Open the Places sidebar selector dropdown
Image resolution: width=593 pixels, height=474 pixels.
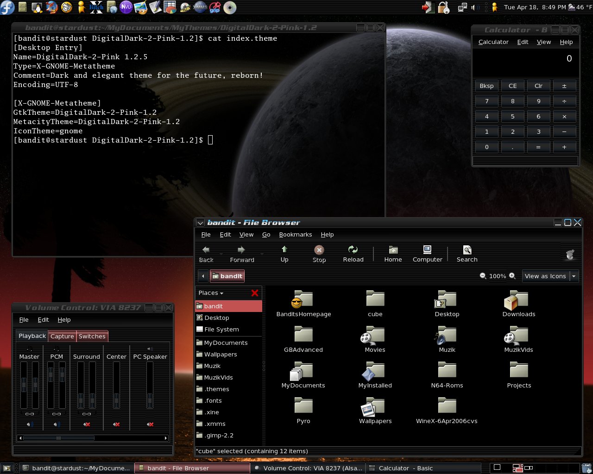[x=211, y=293]
